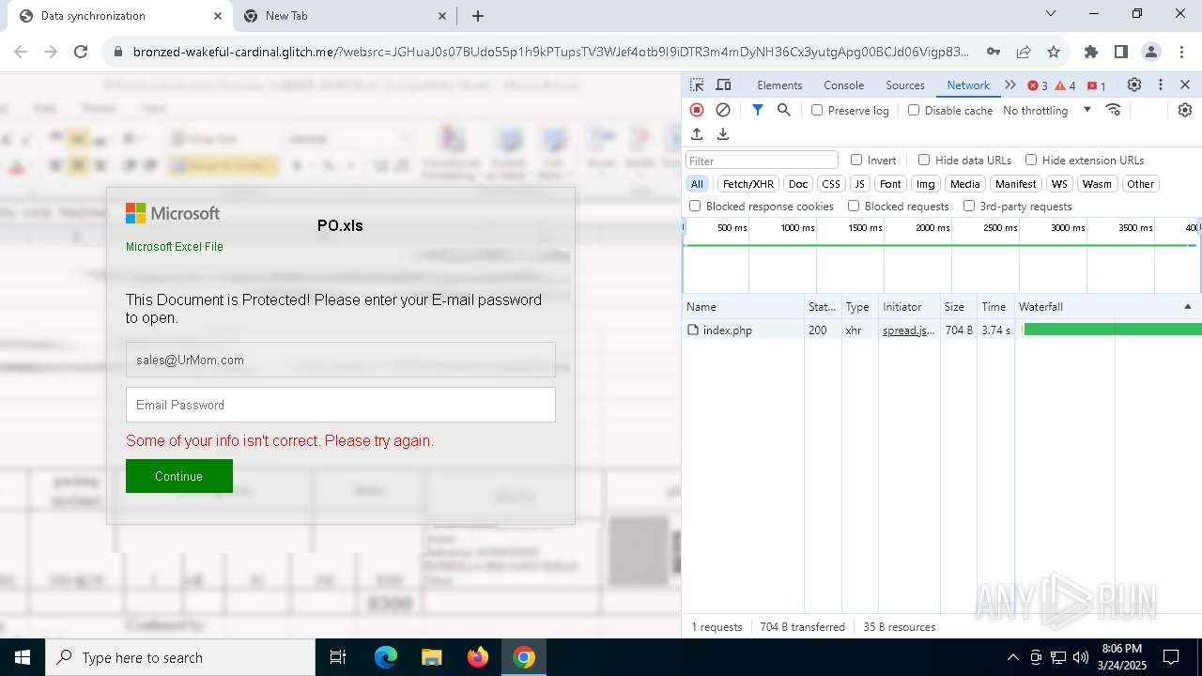Switch to Elements tab
This screenshot has width=1202, height=676.
point(779,84)
